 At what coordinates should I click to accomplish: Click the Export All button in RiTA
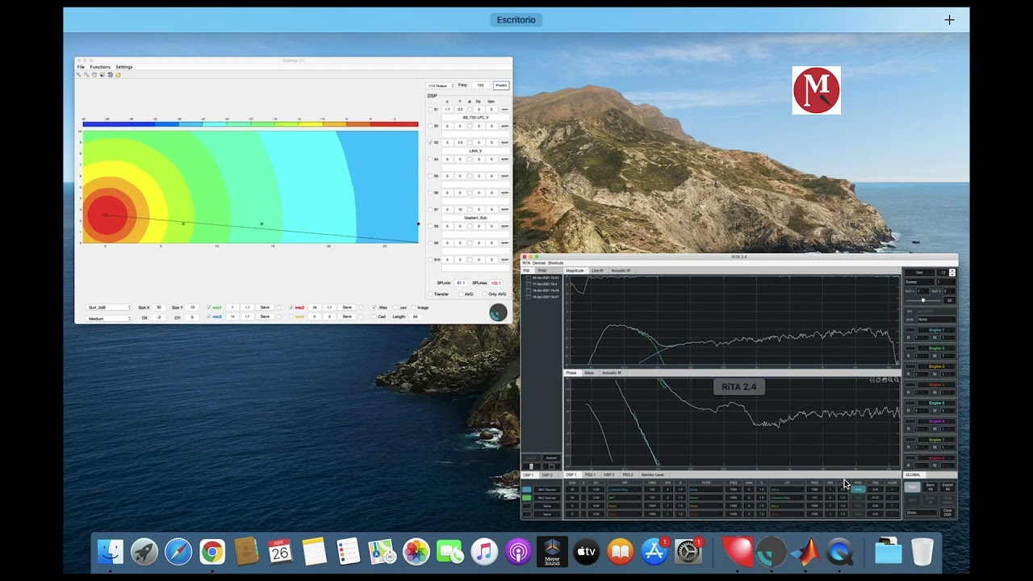947,487
